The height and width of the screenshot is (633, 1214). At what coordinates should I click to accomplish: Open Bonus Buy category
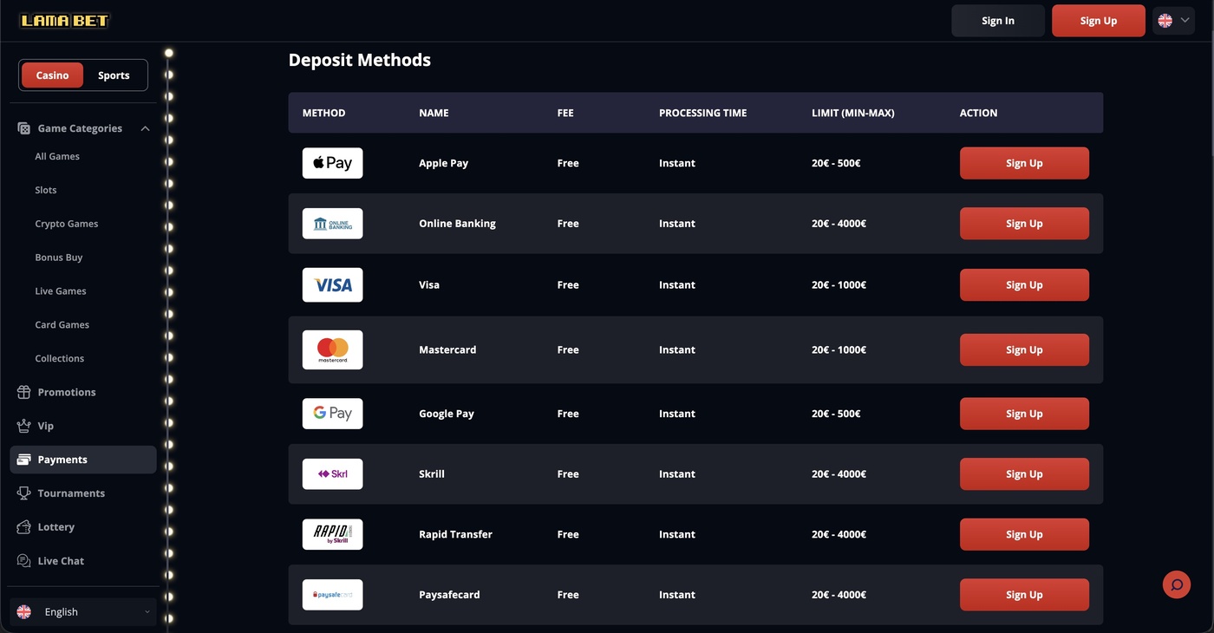pos(59,258)
